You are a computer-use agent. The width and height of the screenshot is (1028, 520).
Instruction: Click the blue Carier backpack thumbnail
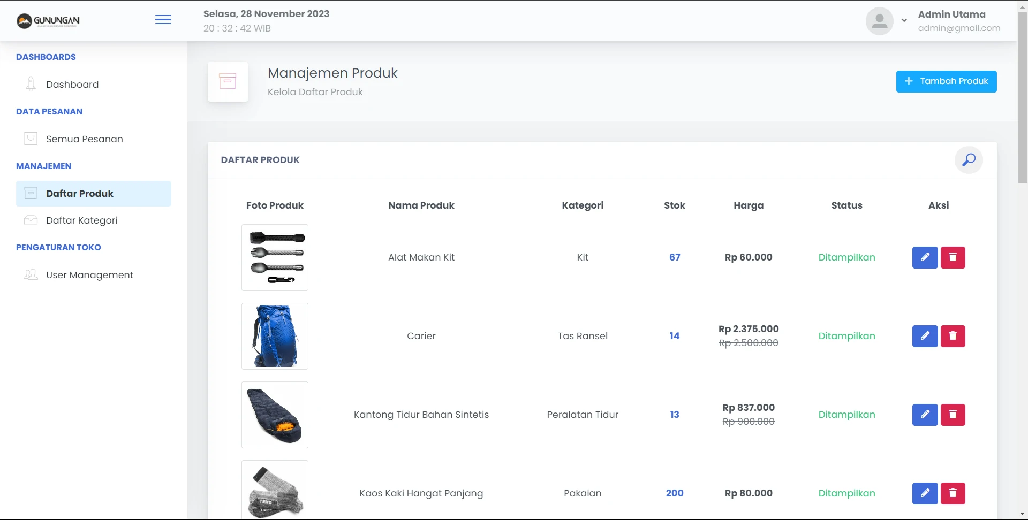coord(275,336)
